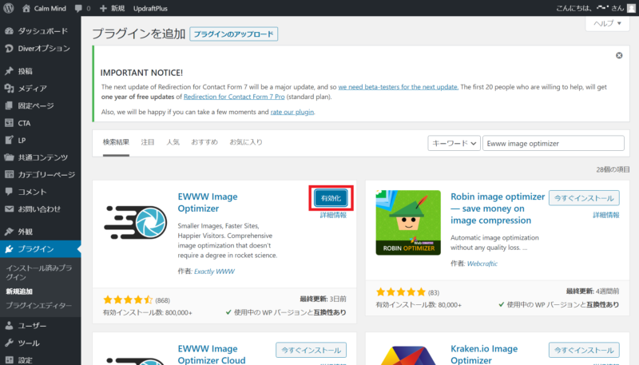This screenshot has height=365, width=639.
Task: Open プラグインエディター submenu item
Action: [38, 306]
